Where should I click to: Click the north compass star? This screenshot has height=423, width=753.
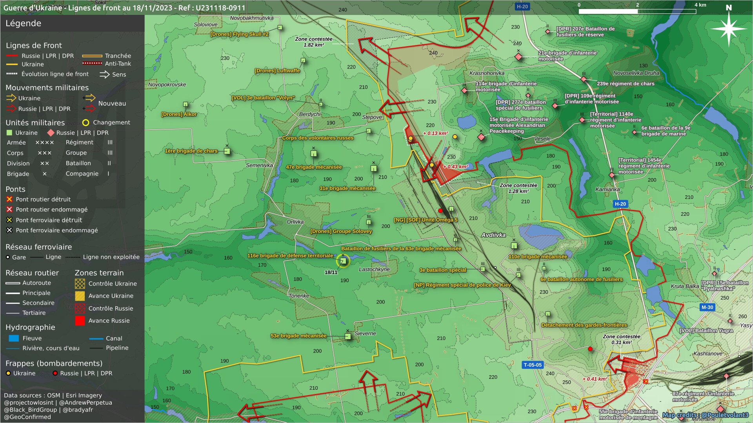(729, 28)
